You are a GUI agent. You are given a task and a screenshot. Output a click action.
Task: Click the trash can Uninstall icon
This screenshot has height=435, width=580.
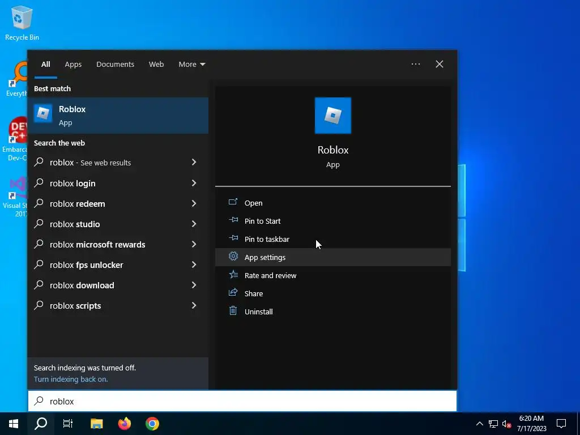tap(233, 310)
